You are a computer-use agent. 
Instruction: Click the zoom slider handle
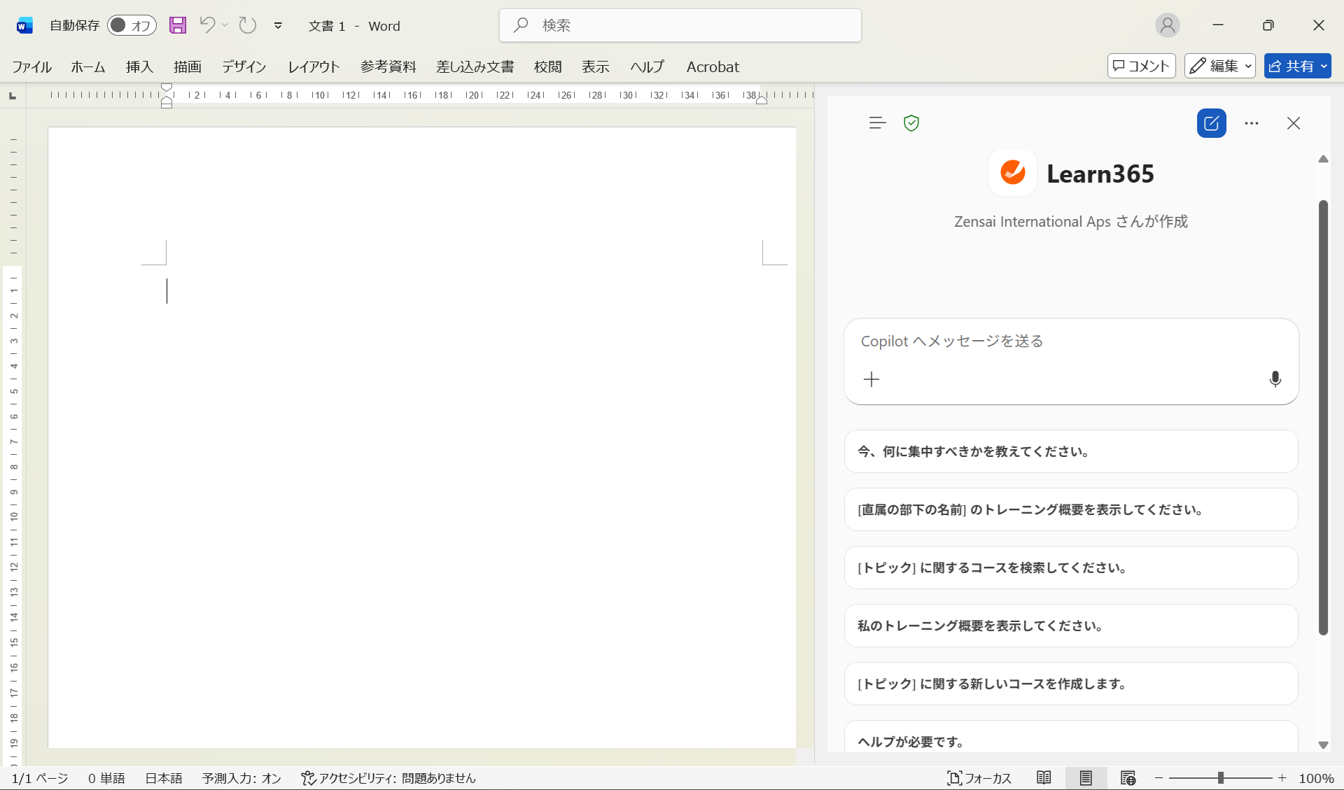[x=1221, y=778]
